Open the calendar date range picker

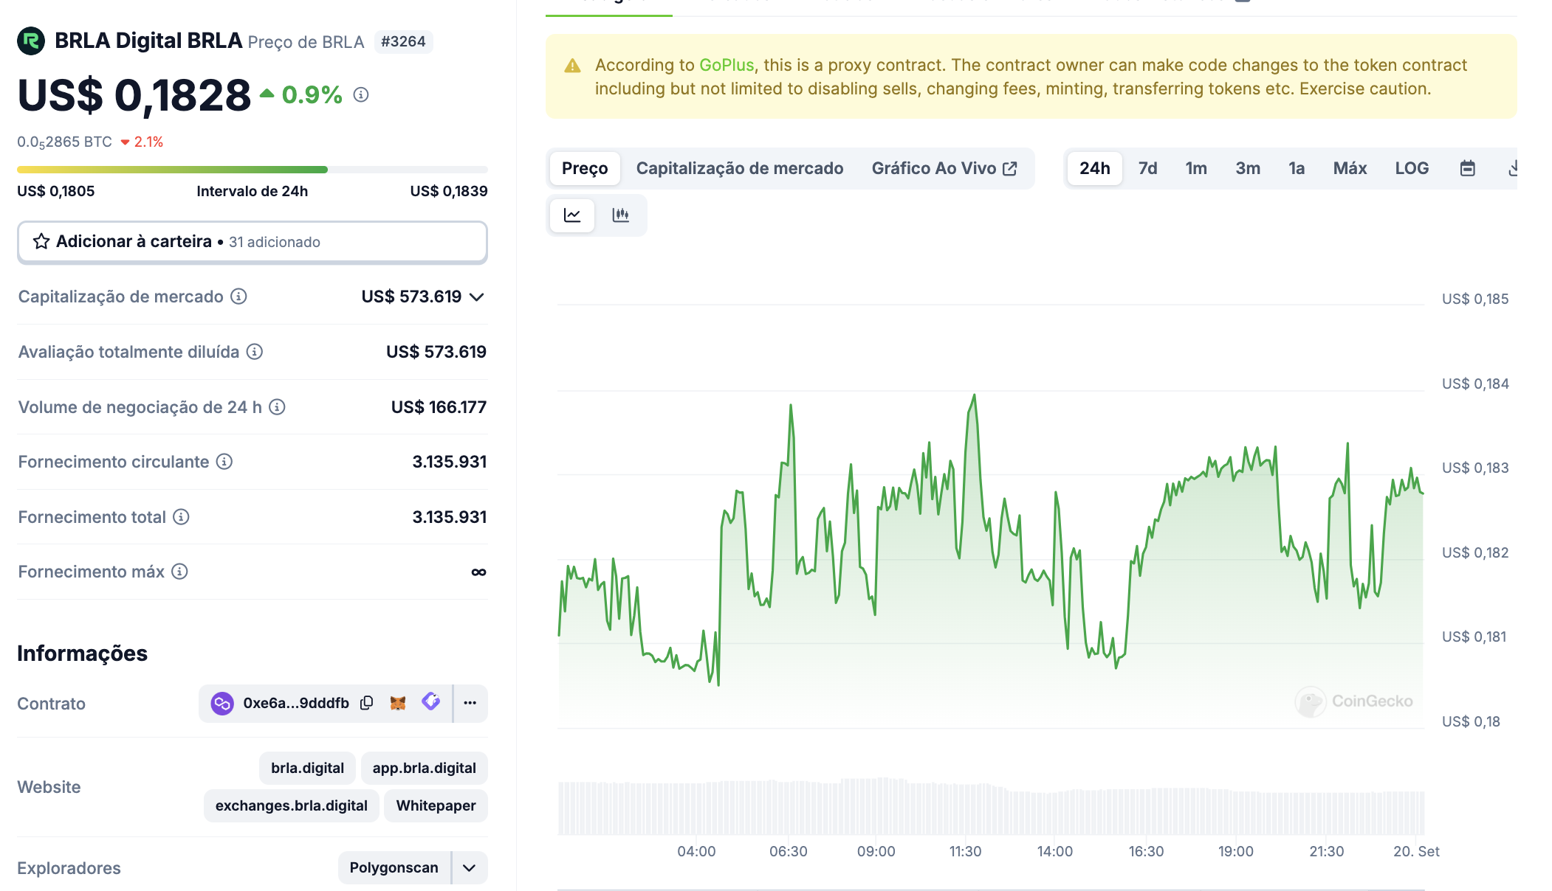[x=1467, y=168]
